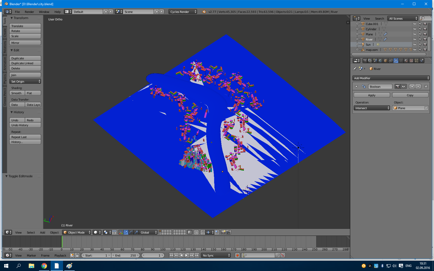Open the Global orientation dropdown
The width and height of the screenshot is (434, 271).
(148, 232)
